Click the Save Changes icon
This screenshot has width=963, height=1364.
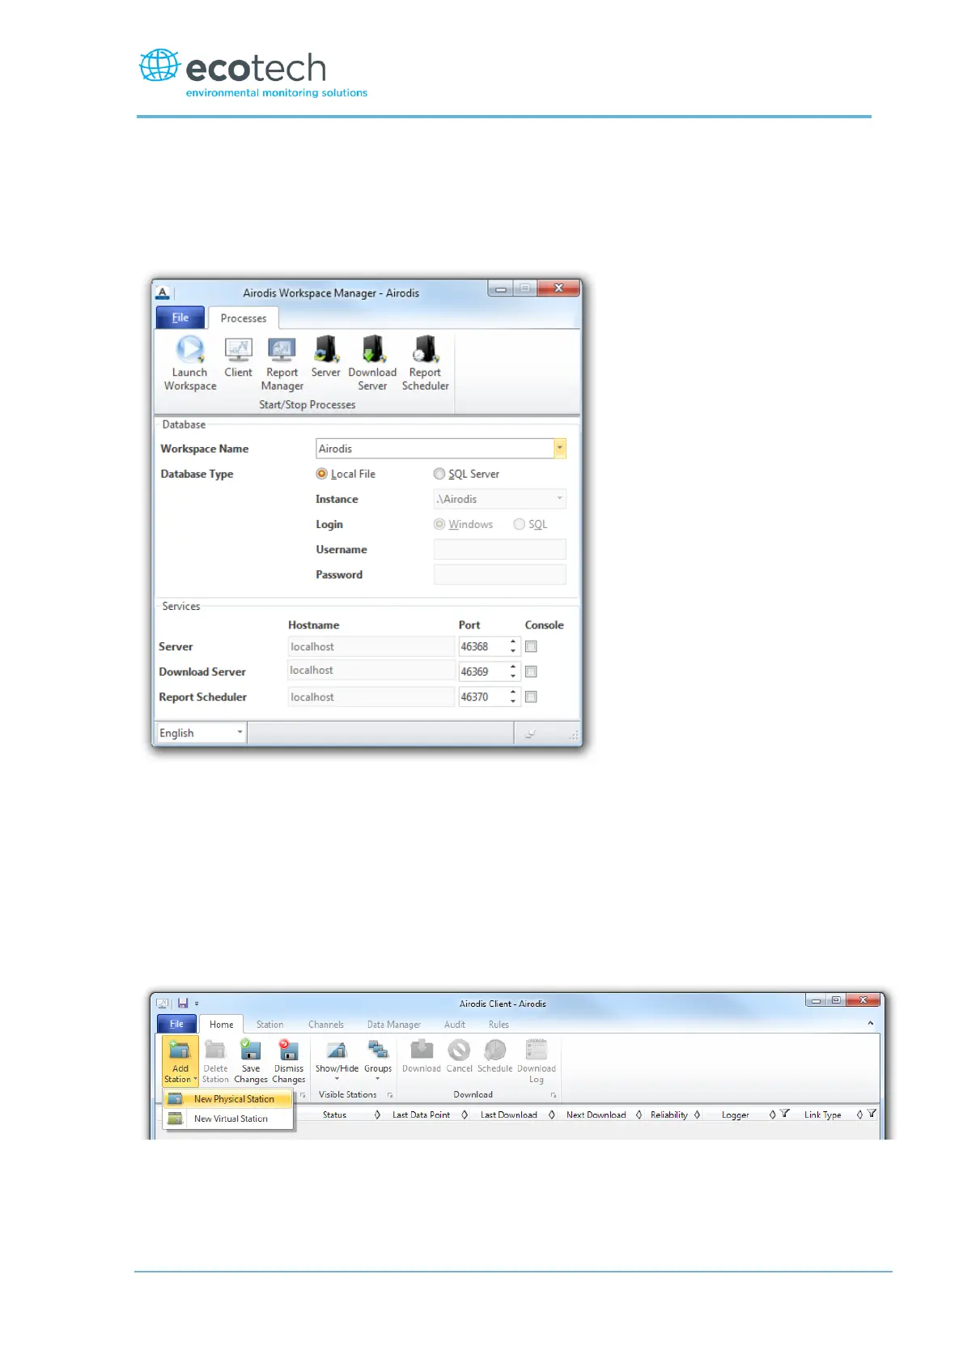click(251, 1050)
